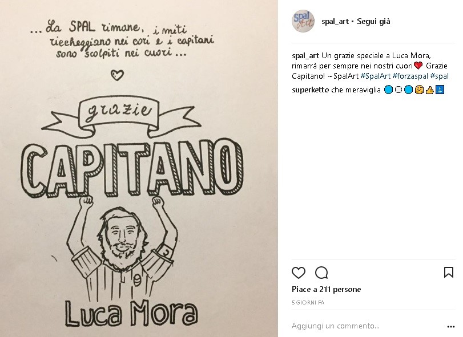Save post with the bookmark icon

[x=449, y=273]
